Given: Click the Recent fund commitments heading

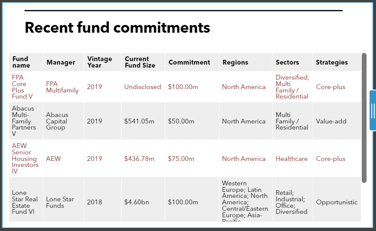Looking at the screenshot, I should coord(117,28).
